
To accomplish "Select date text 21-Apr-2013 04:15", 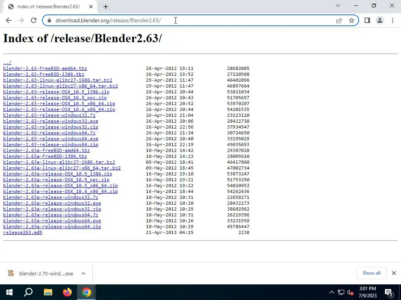I will click(x=170, y=233).
